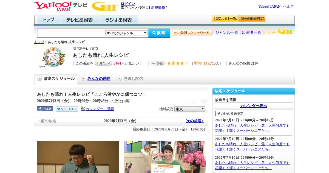Click the その他の放送予定 heading
Viewport: 329px width, 173px height.
pyautogui.click(x=230, y=114)
